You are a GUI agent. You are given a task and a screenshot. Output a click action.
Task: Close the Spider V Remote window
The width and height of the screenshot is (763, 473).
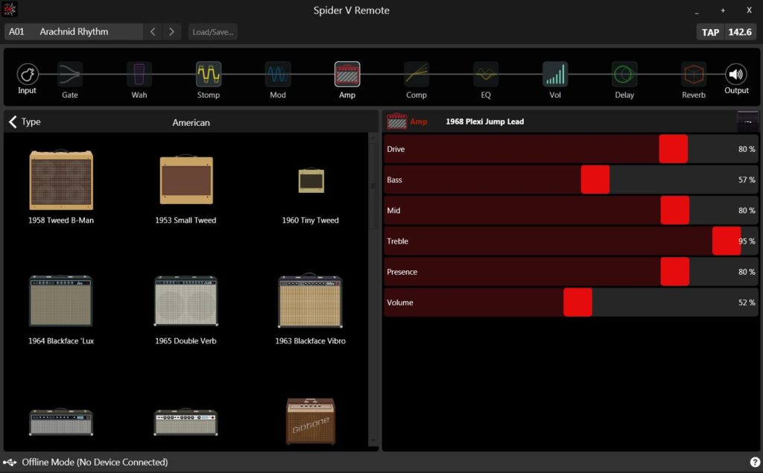tap(749, 10)
